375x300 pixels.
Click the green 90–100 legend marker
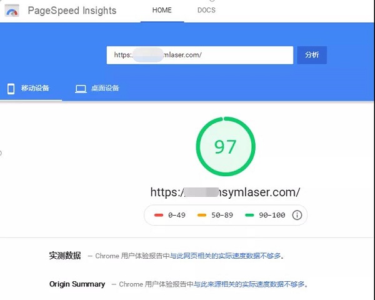[x=249, y=215]
